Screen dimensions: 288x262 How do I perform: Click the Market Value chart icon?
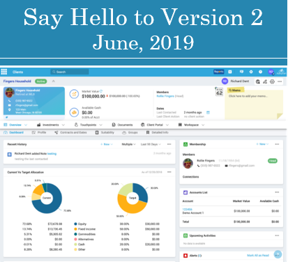[74, 94]
